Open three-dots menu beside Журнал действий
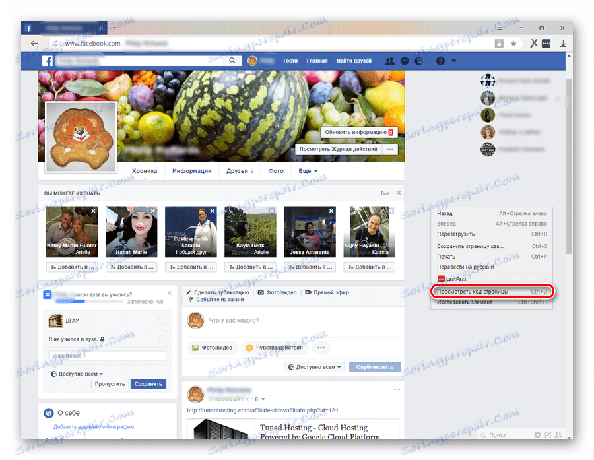The width and height of the screenshot is (594, 460). pos(390,149)
